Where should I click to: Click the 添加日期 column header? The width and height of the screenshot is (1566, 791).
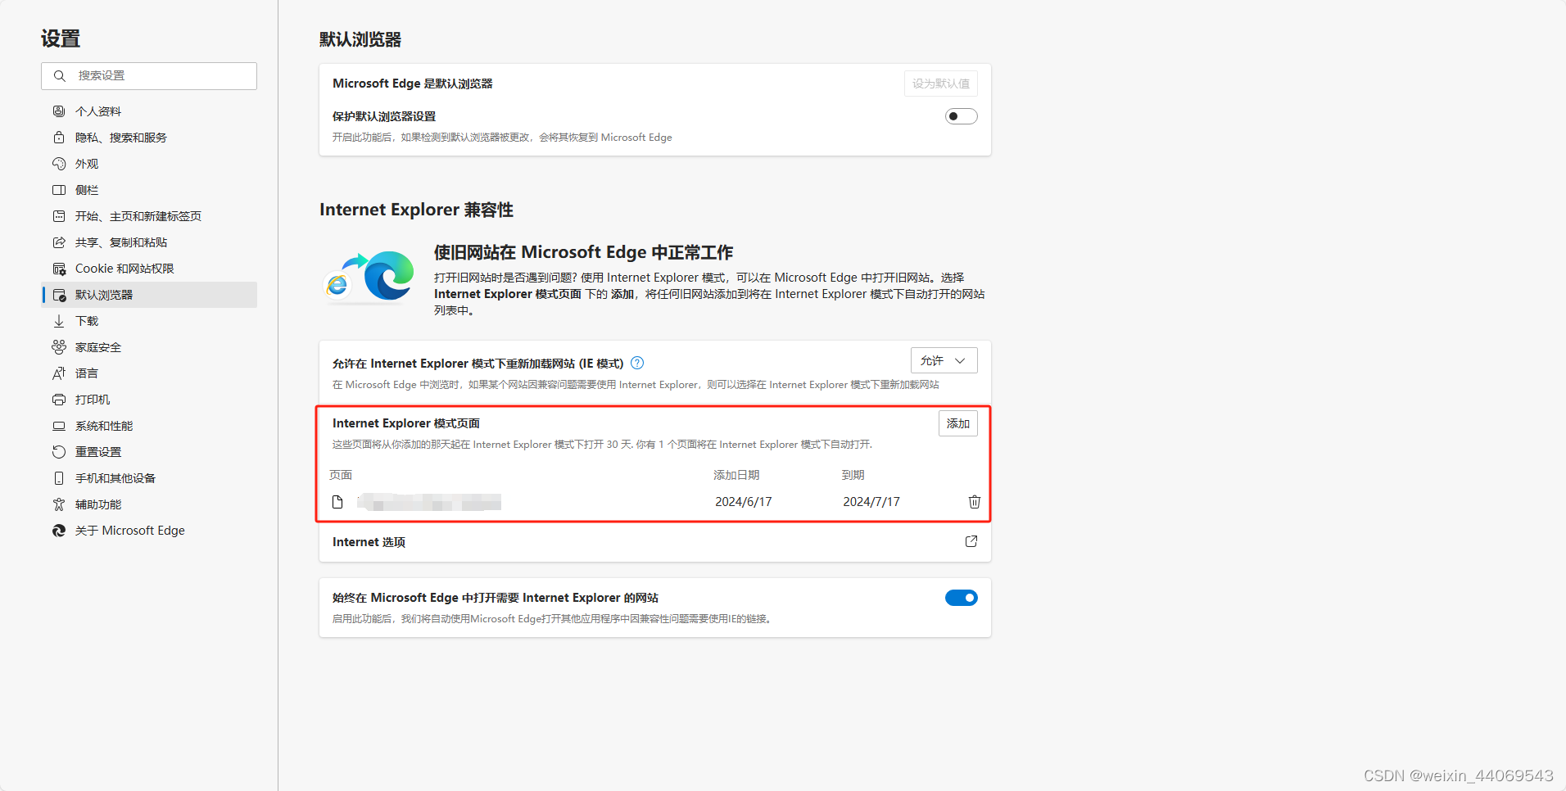click(x=736, y=475)
